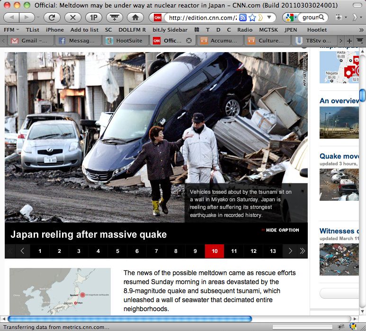Image resolution: width=366 pixels, height=331 pixels.
Task: Click the horizontal scrollbar right arrow
Action: (x=355, y=319)
